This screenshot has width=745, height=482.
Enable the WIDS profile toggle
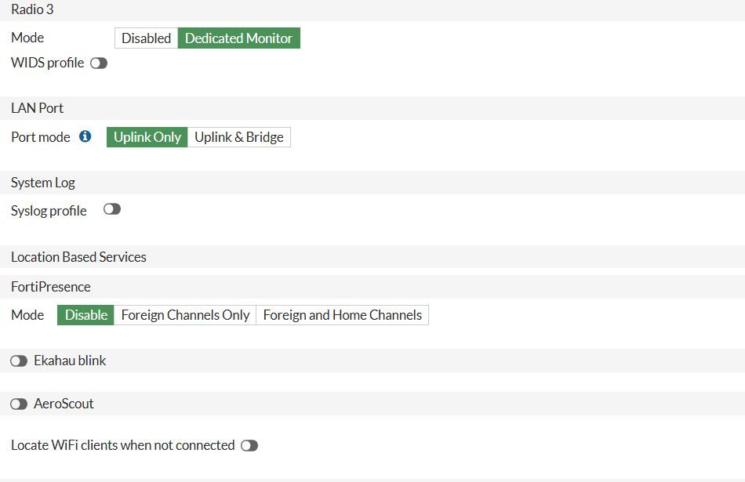[x=99, y=63]
